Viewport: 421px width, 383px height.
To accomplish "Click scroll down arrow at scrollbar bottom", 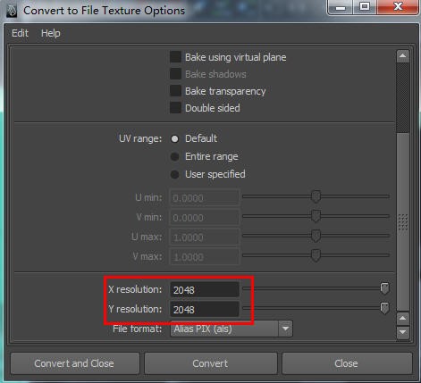I will coord(403,332).
